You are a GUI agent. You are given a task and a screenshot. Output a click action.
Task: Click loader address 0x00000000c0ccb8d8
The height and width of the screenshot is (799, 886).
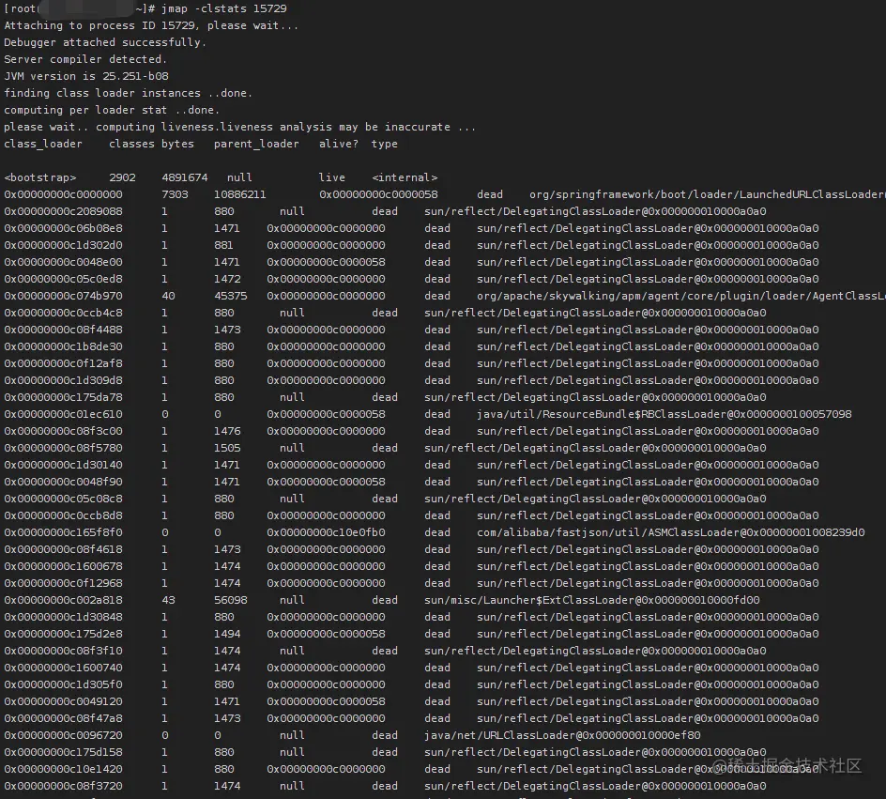[x=63, y=515]
